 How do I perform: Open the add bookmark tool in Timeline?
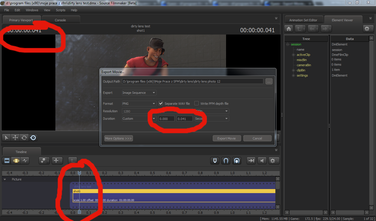(44, 161)
